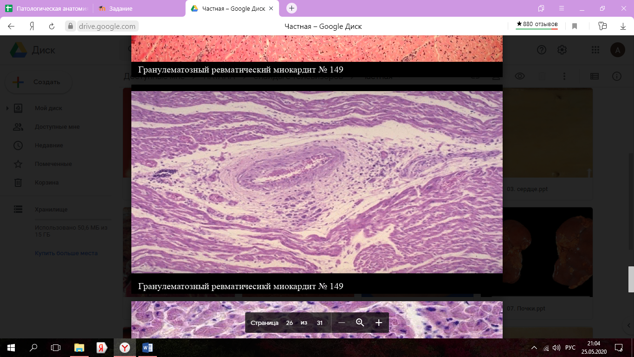This screenshot has width=634, height=357.
Task: Open the browser extensions icon
Action: [603, 26]
